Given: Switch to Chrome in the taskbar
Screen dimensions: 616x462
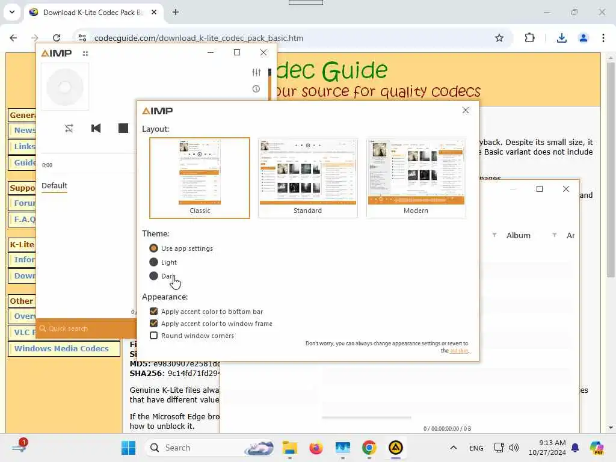Looking at the screenshot, I should click(x=369, y=448).
